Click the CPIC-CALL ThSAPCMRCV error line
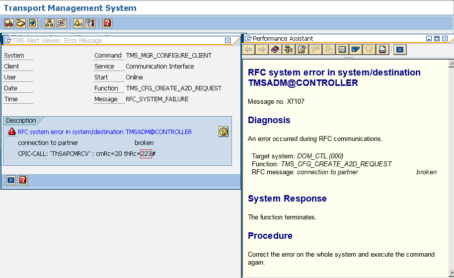This screenshot has width=454, height=278. (x=86, y=154)
